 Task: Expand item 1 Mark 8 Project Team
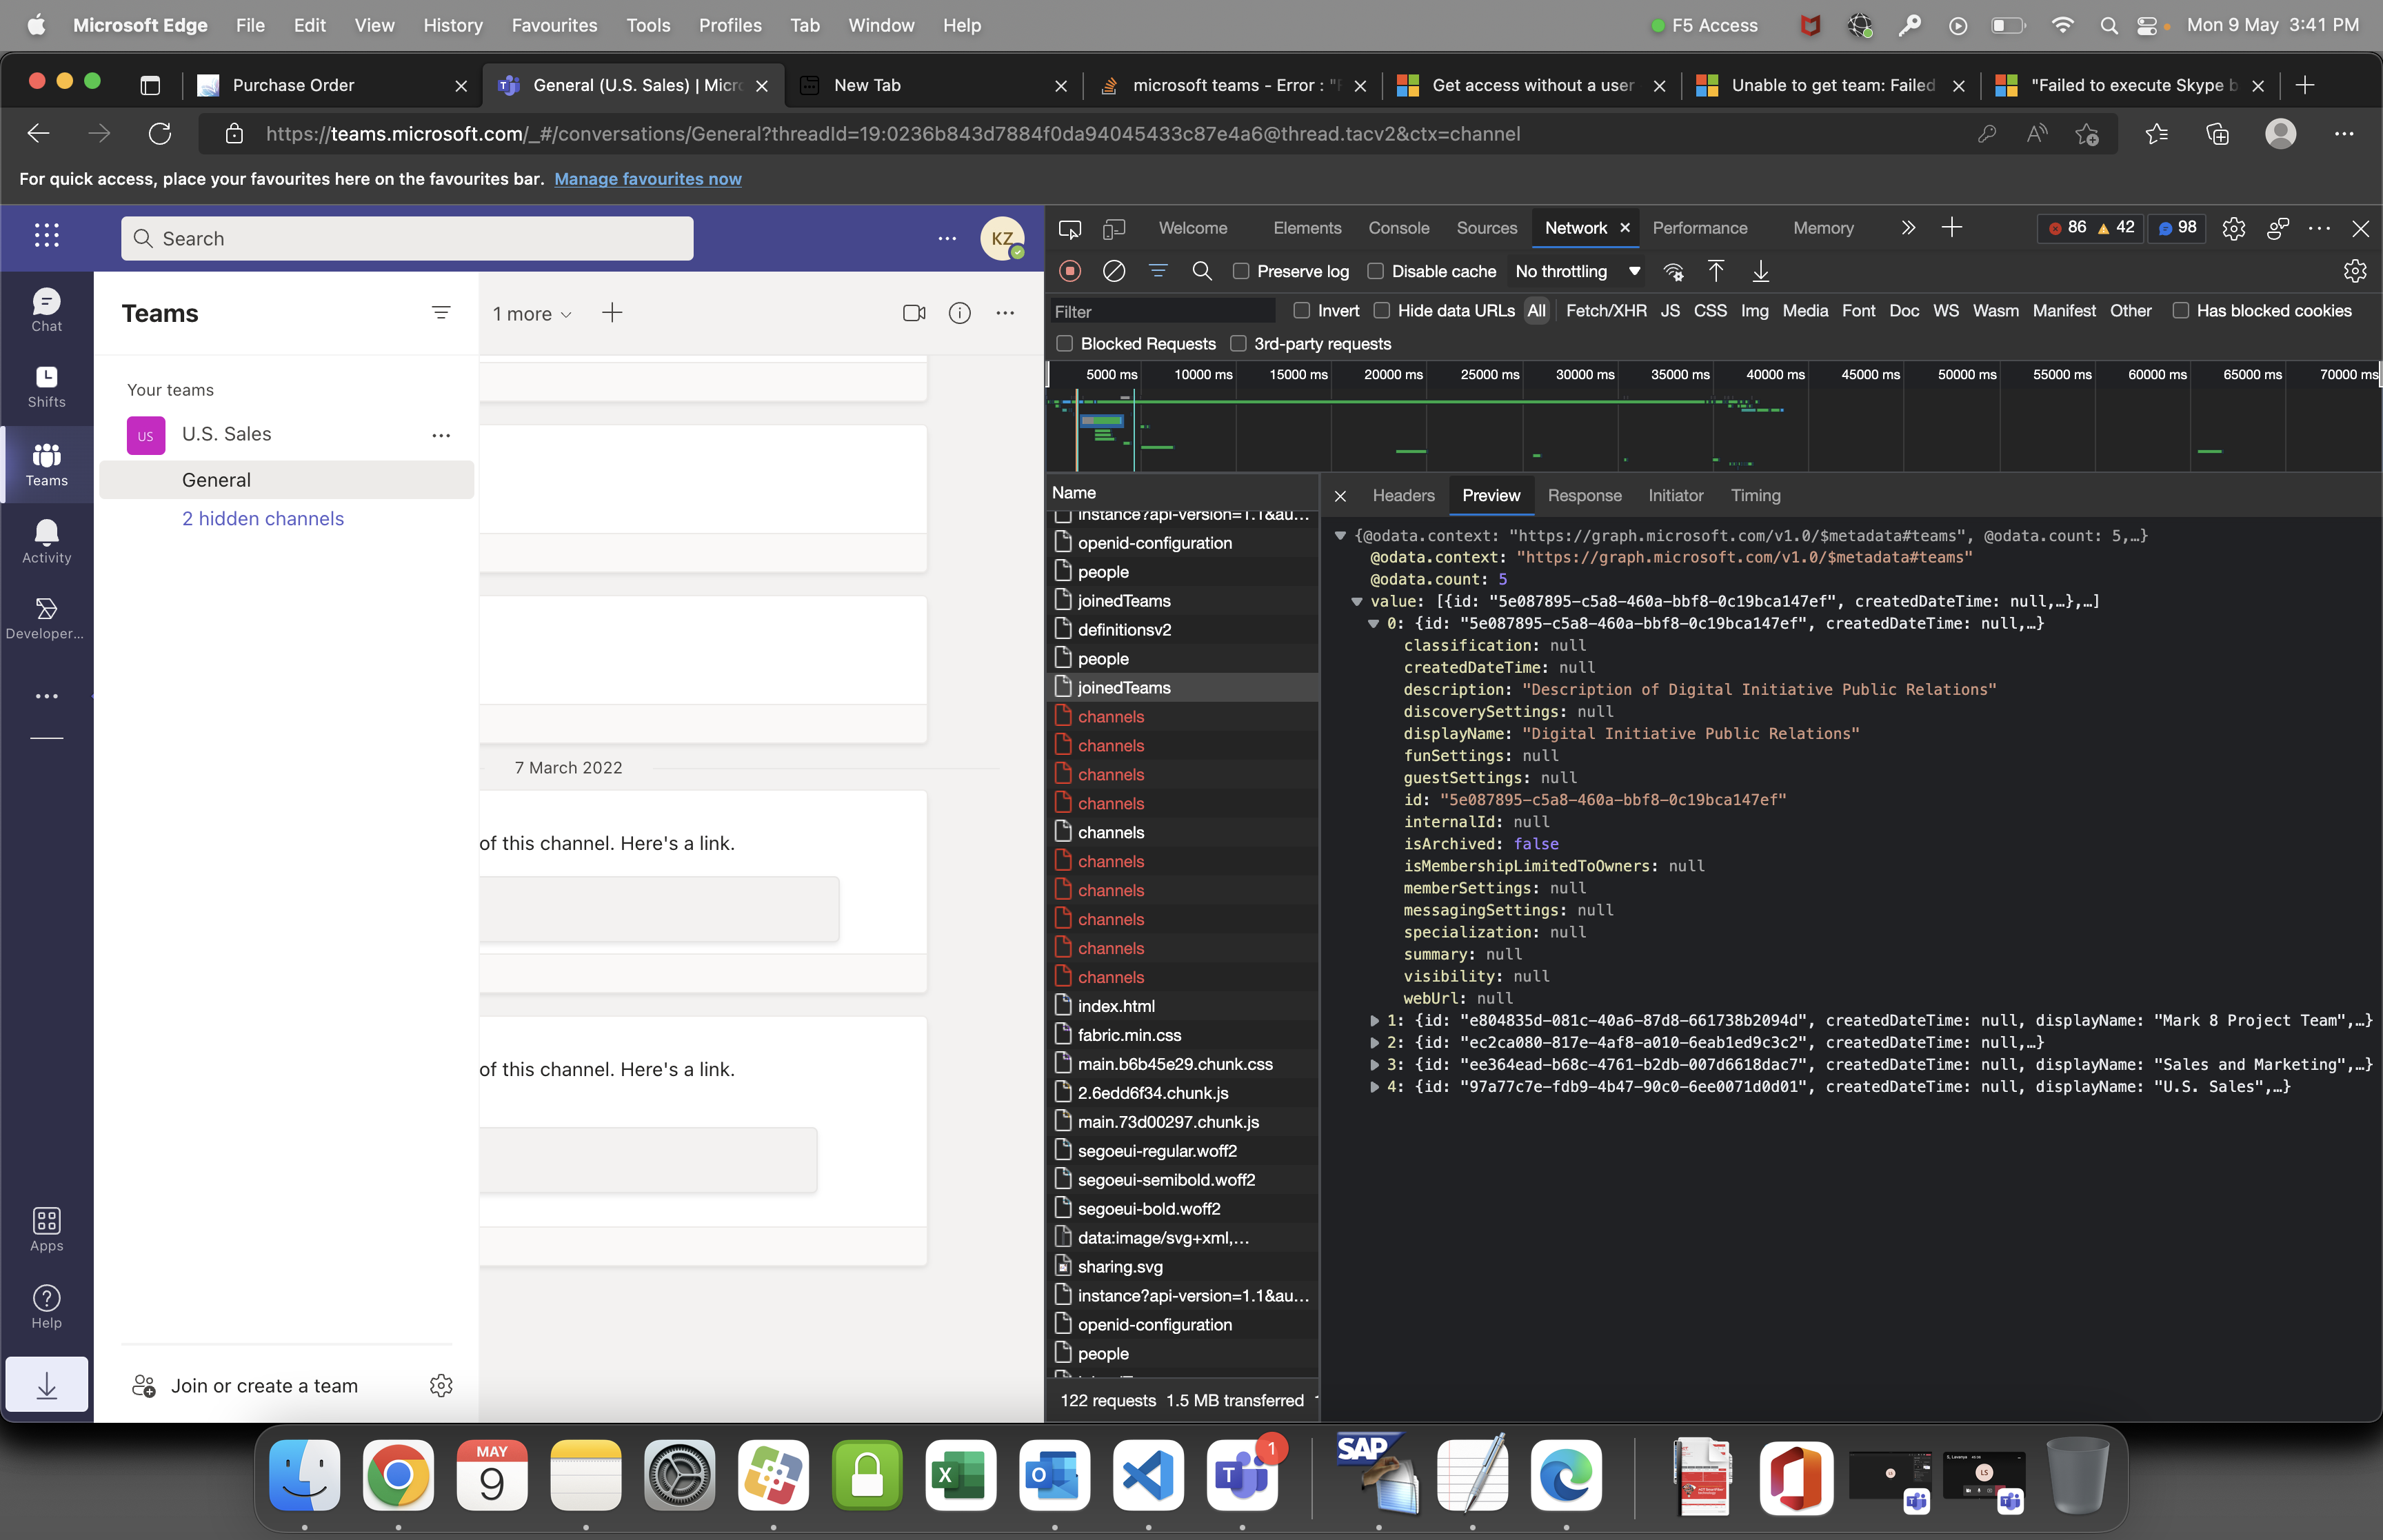coord(1375,1021)
